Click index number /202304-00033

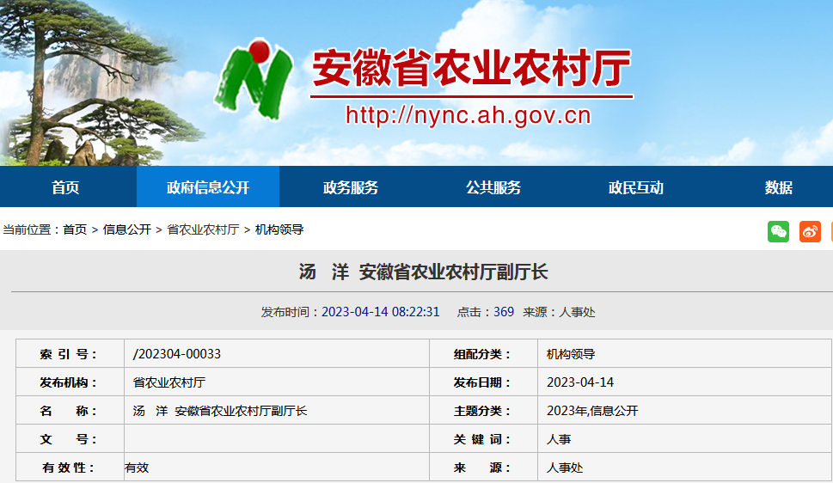coord(177,354)
